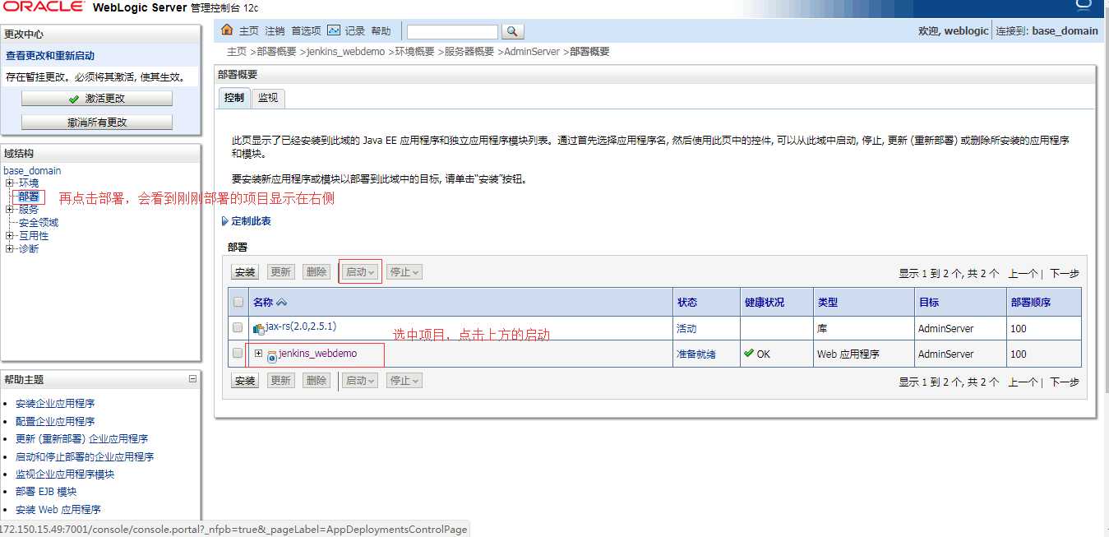Select 安全领域 in the domain tree
The image size is (1109, 537).
click(x=39, y=223)
